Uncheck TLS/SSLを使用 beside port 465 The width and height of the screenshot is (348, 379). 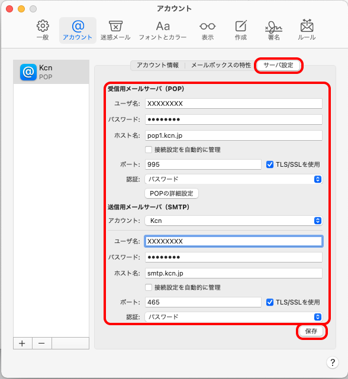coord(270,302)
